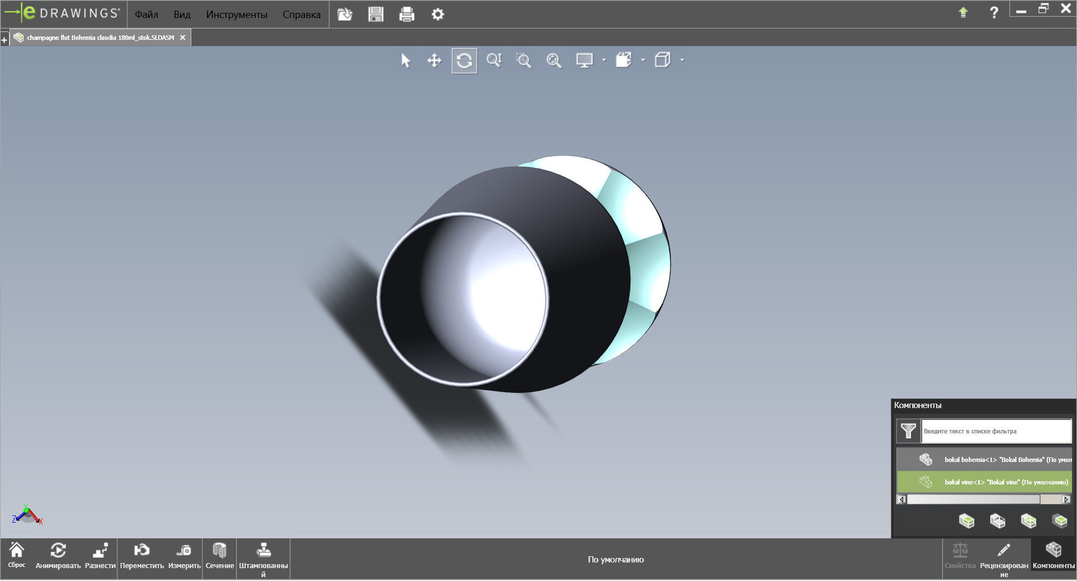Open the Measure (Измерить) tool
Viewport: 1077px width, 581px height.
184,556
